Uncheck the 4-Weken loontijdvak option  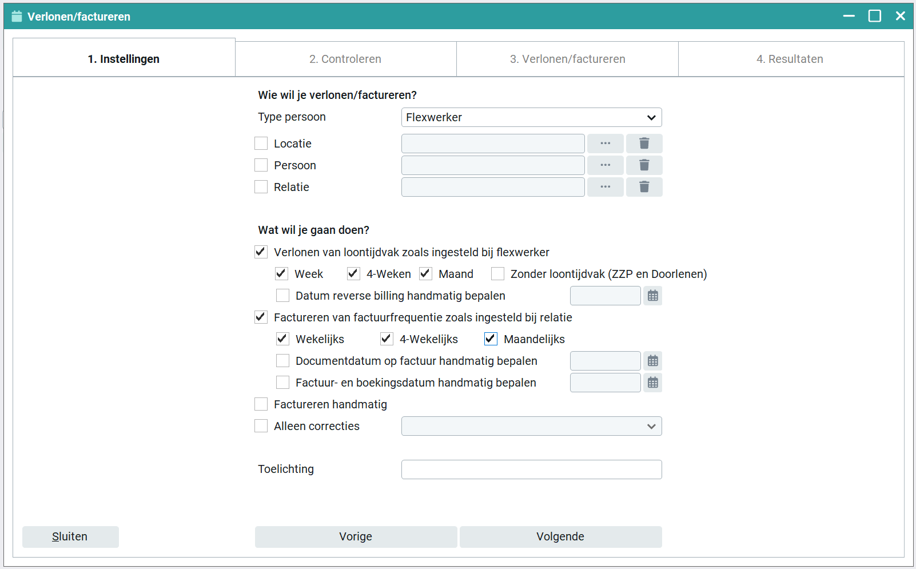pyautogui.click(x=353, y=274)
